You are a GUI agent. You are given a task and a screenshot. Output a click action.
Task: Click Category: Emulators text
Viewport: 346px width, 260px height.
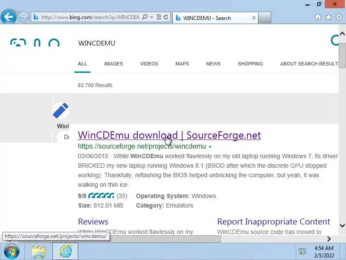(x=164, y=205)
